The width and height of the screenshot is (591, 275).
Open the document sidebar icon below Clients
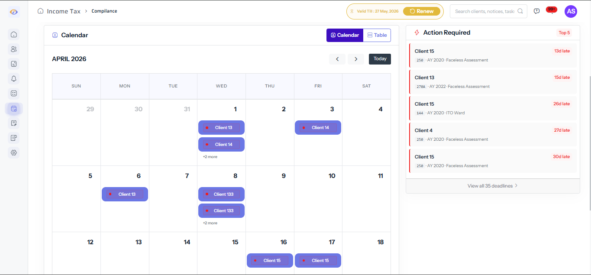pos(14,64)
